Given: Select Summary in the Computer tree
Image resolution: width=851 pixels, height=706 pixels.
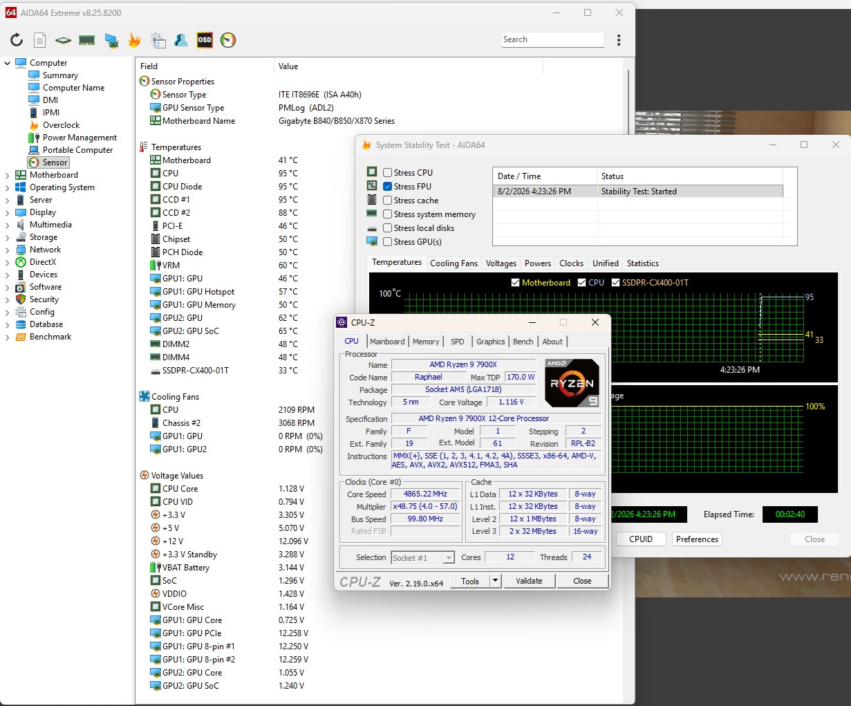Looking at the screenshot, I should click(x=60, y=75).
